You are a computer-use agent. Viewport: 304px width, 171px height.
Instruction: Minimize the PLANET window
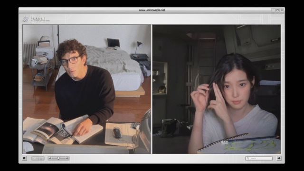click(273, 10)
